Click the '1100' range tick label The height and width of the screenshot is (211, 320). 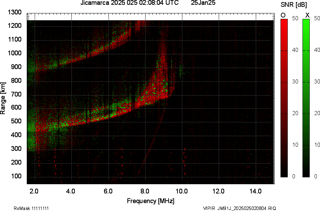pyautogui.click(x=15, y=40)
